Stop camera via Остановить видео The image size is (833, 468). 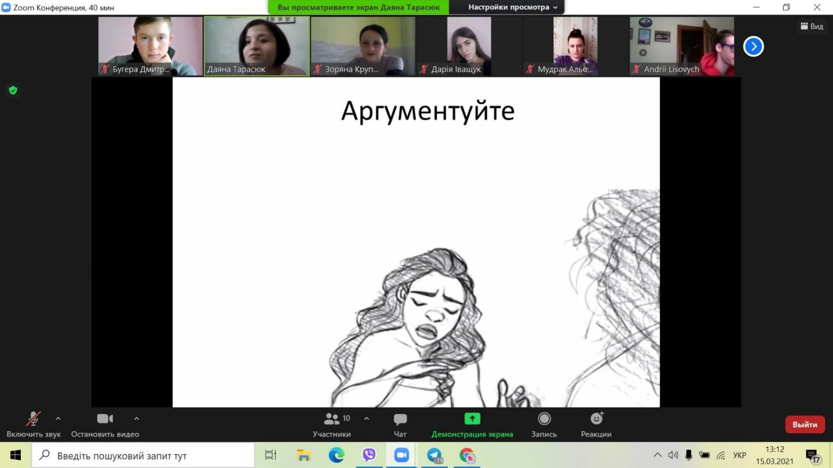(105, 424)
